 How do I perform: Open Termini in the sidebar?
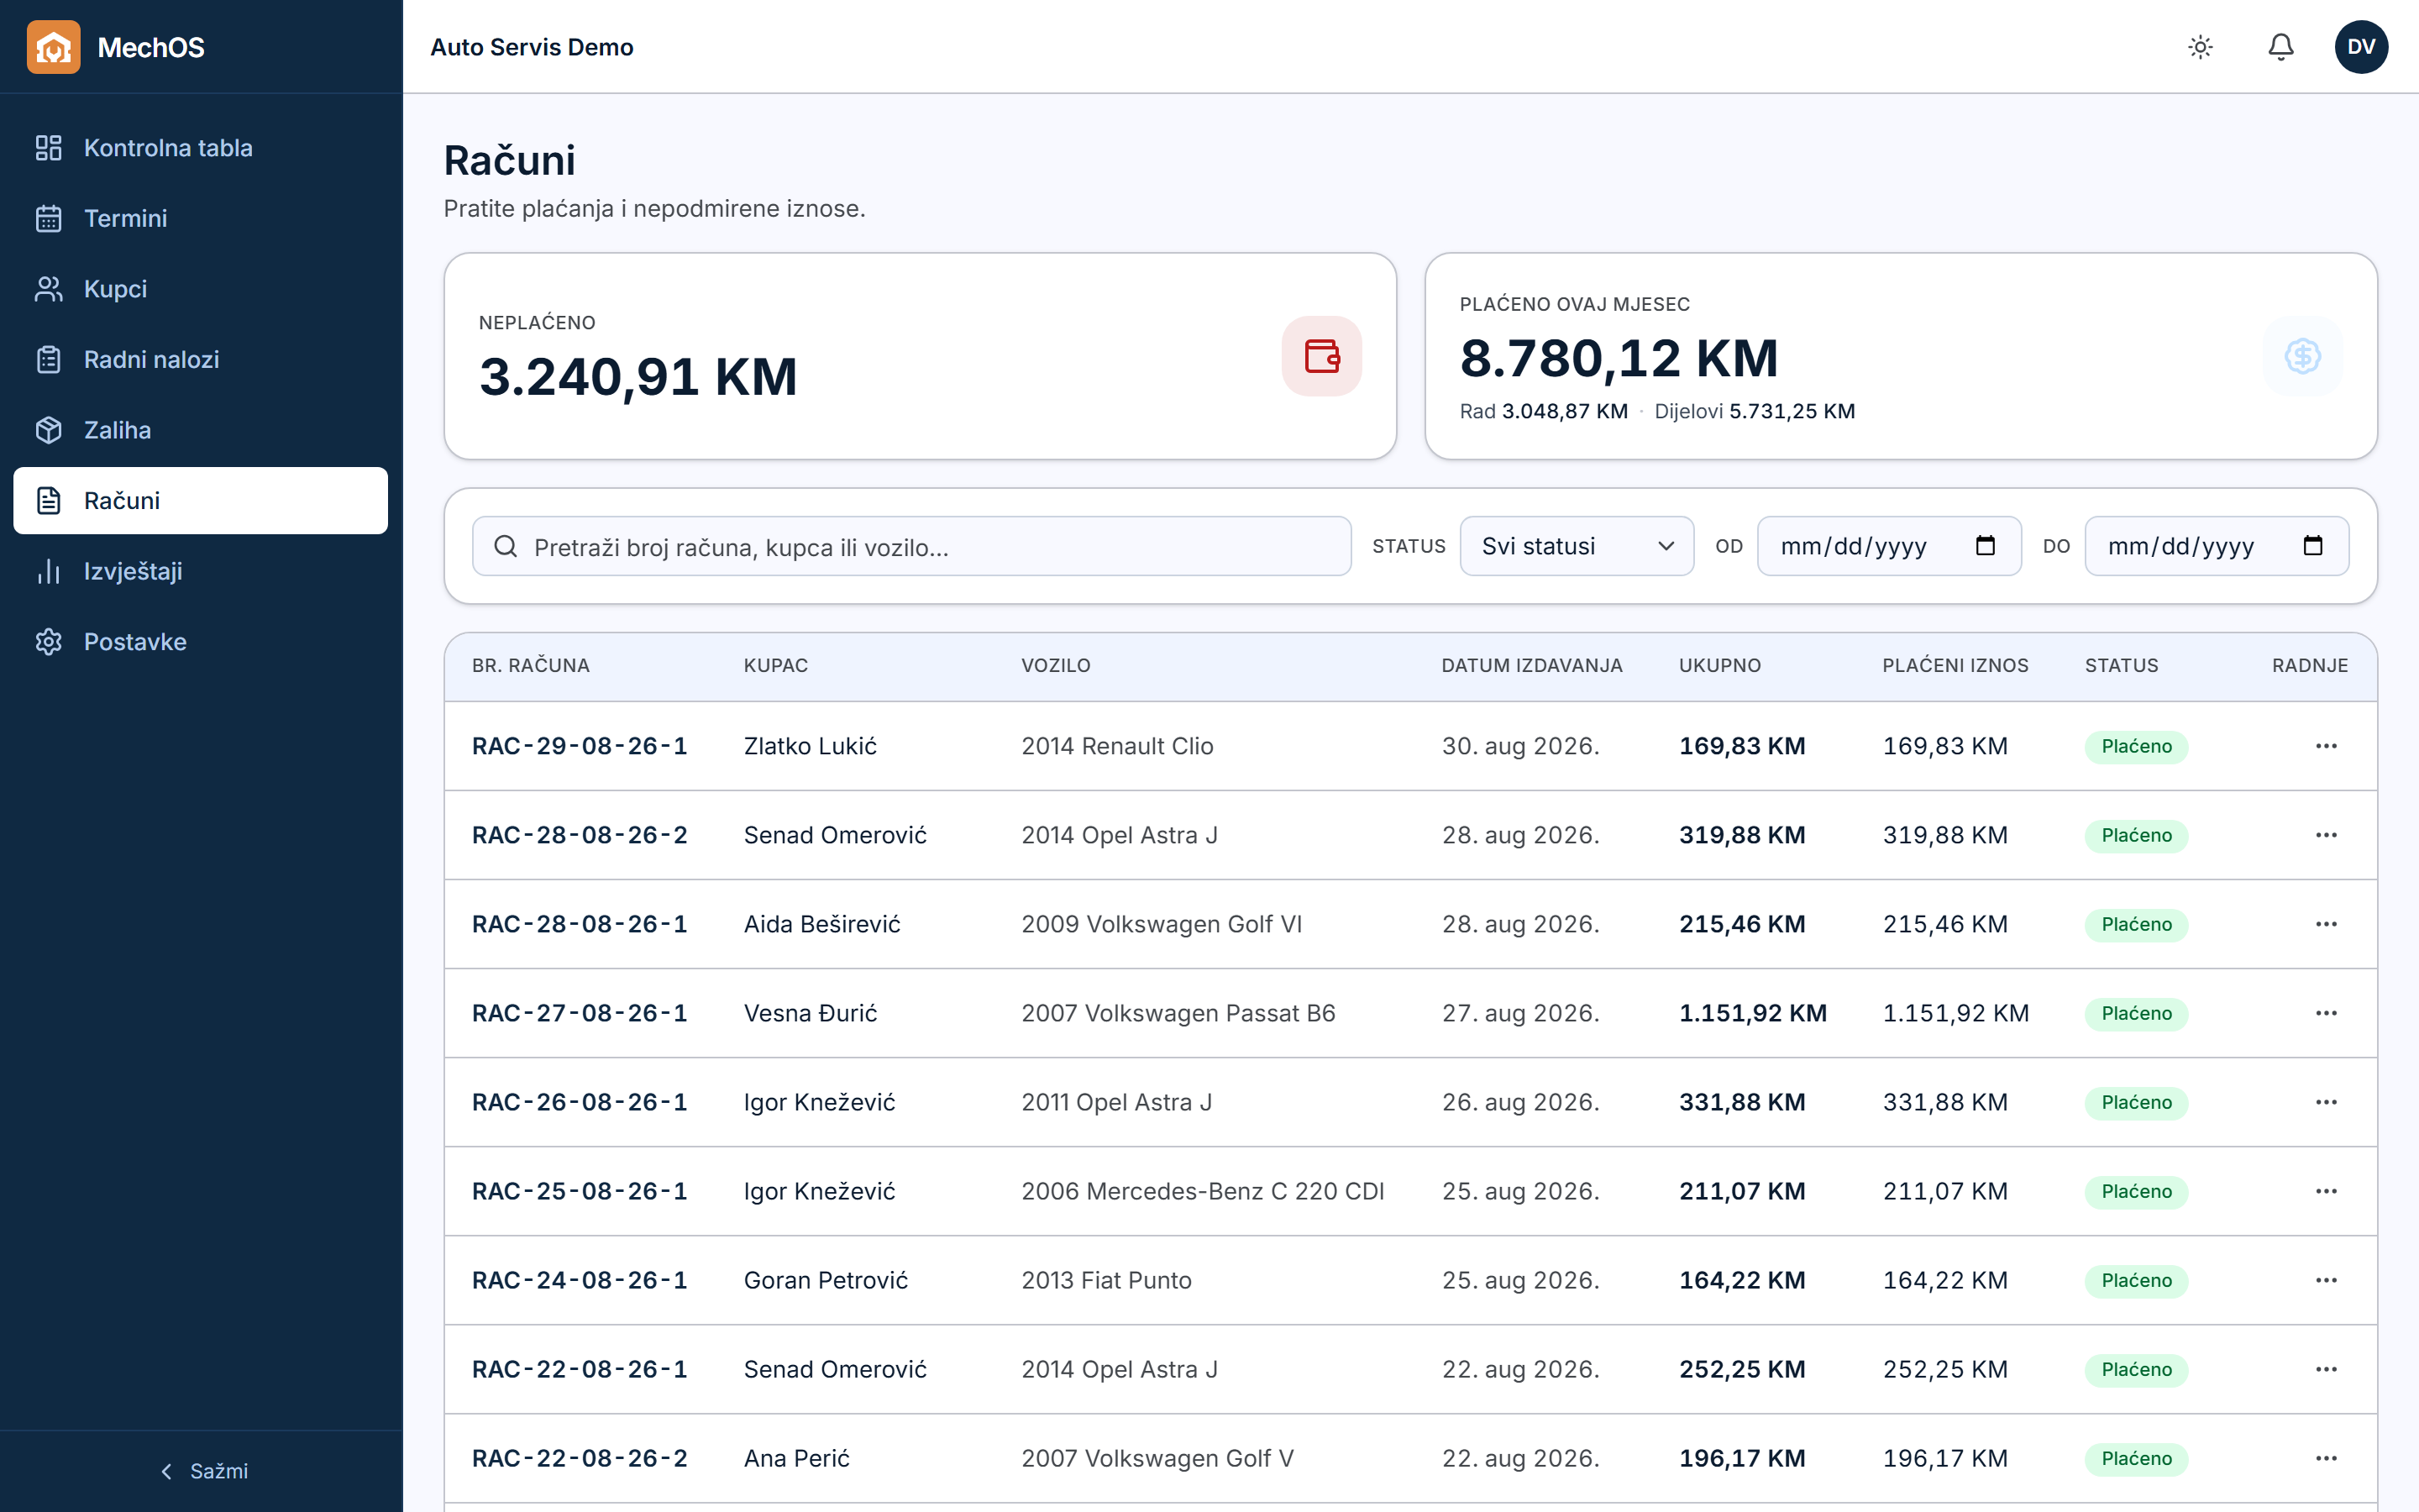pyautogui.click(x=200, y=218)
